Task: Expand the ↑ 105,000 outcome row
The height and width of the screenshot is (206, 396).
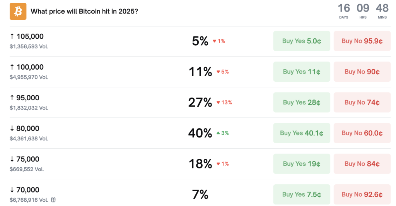Action: [27, 36]
